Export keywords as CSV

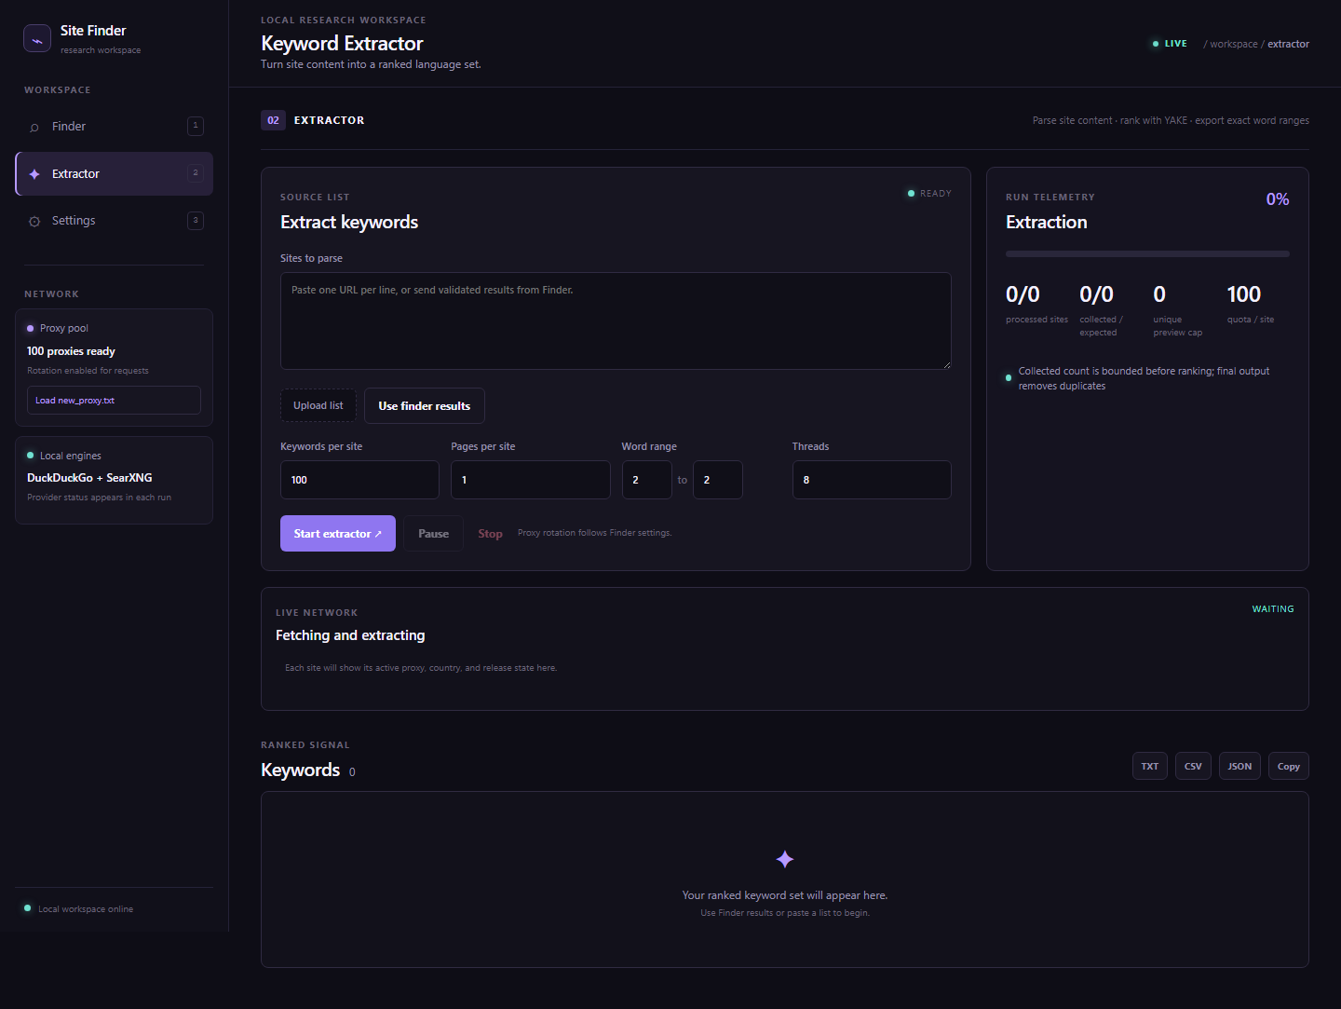[x=1193, y=766]
